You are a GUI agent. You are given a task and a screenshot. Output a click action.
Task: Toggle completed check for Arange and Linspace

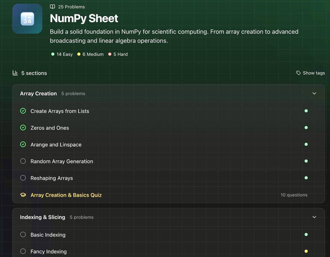coord(23,145)
